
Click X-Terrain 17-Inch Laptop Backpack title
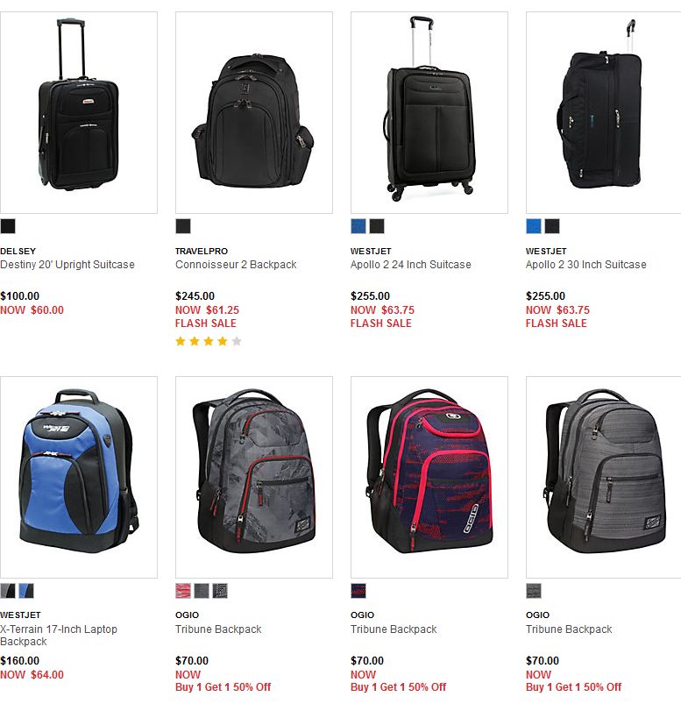[59, 636]
